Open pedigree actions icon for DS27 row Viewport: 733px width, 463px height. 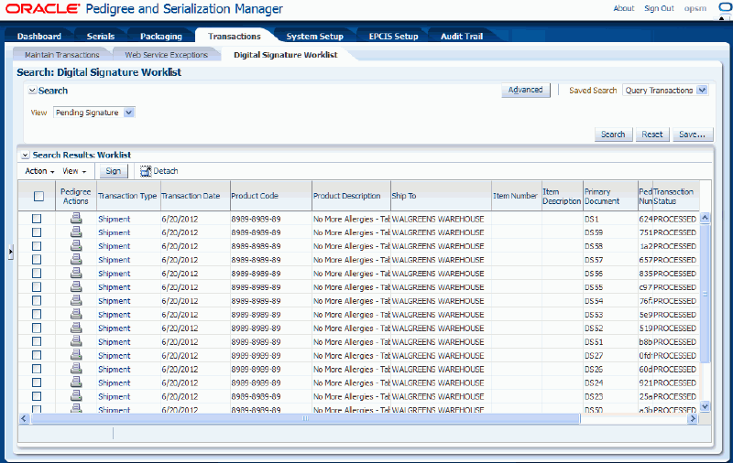click(76, 355)
